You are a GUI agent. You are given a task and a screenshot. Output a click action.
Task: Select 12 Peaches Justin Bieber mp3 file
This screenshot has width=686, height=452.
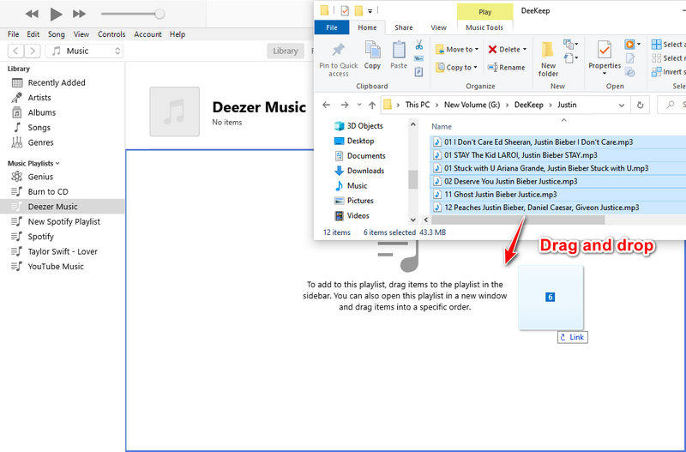(558, 208)
